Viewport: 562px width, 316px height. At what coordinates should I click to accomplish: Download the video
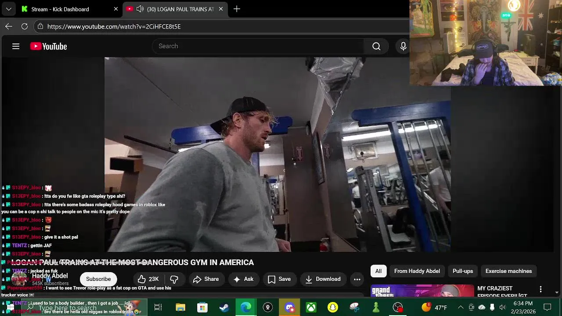tap(323, 279)
